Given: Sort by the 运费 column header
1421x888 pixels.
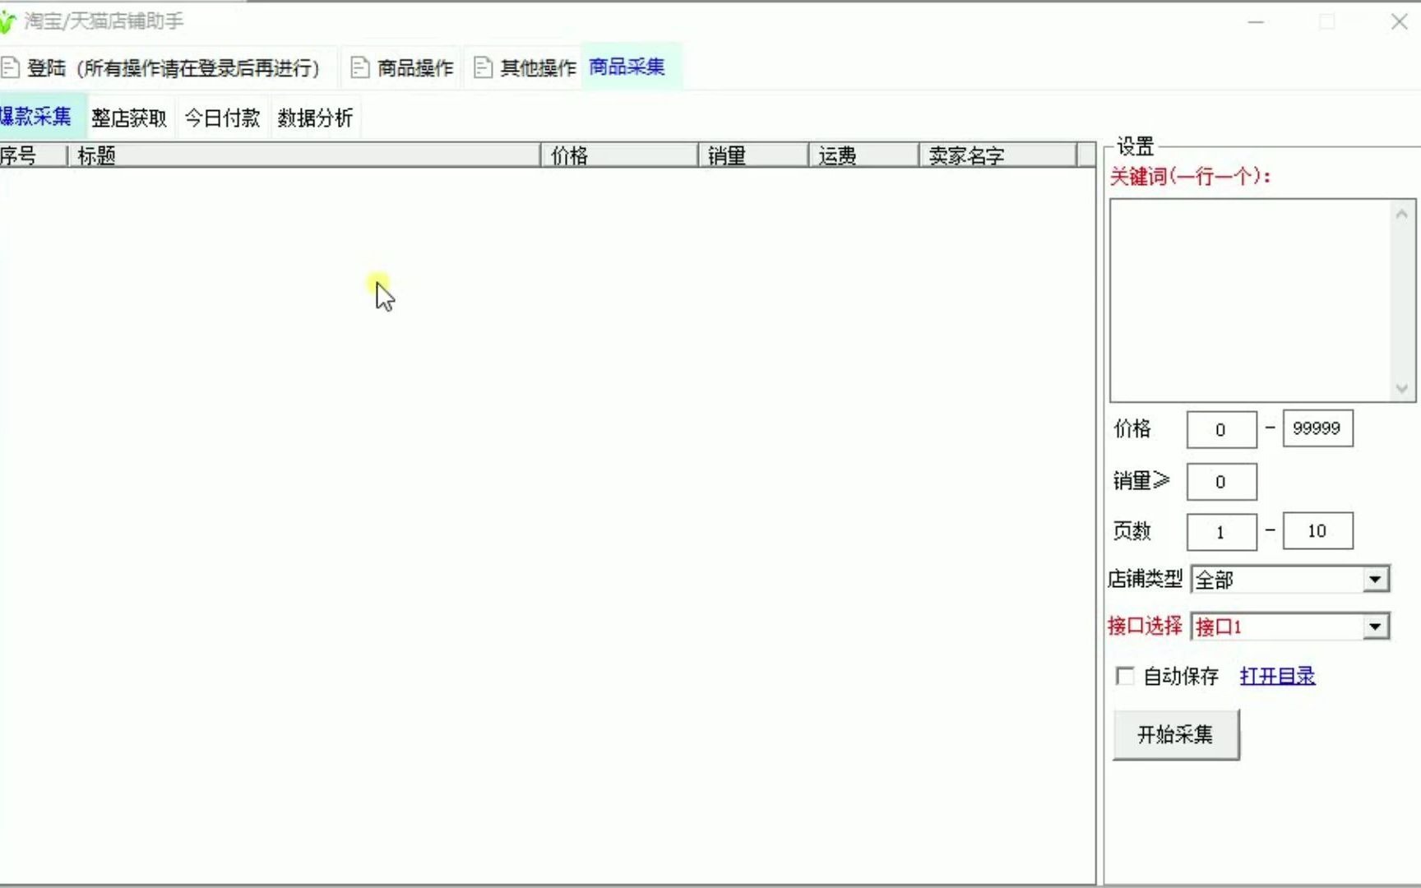Looking at the screenshot, I should [863, 155].
